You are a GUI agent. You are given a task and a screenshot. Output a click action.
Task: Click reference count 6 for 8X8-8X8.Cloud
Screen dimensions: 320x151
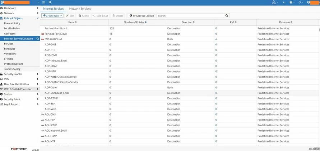[x=216, y=39]
